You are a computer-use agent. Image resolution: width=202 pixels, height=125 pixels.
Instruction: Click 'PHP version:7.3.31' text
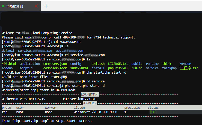point(79,99)
